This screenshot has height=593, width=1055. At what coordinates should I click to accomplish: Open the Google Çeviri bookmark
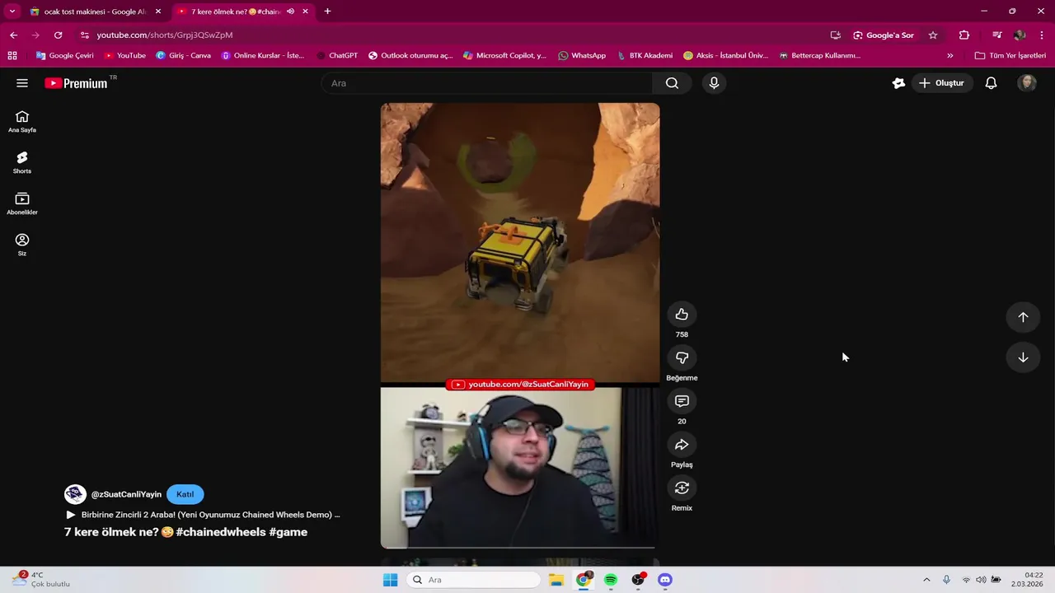pyautogui.click(x=65, y=55)
